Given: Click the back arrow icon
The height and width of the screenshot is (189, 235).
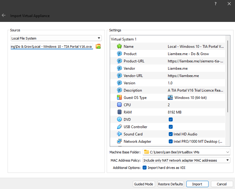Looking at the screenshot, I should pyautogui.click(x=4, y=15).
